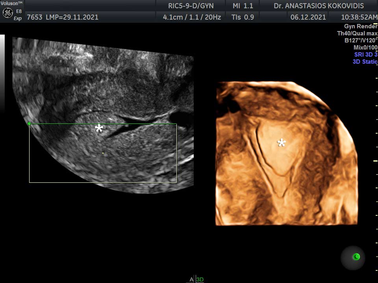Click the yellow center dot inside ROI box
The height and width of the screenshot is (283, 378).
coord(103,153)
